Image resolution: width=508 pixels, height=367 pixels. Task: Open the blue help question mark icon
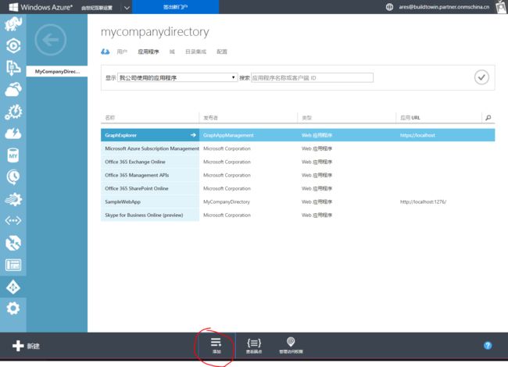coord(488,346)
